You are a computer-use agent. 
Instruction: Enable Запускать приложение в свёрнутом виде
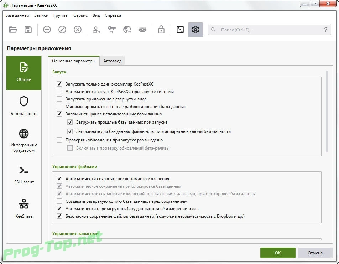(x=59, y=99)
